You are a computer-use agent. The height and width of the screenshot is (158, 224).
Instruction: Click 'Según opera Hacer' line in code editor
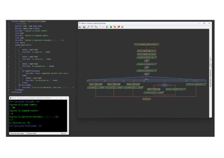[x=23, y=45]
